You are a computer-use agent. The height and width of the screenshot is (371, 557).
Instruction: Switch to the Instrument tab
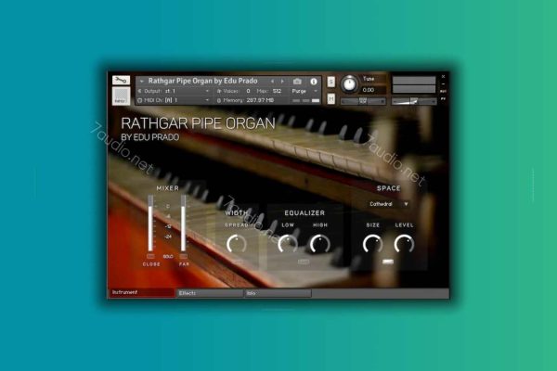coord(141,292)
